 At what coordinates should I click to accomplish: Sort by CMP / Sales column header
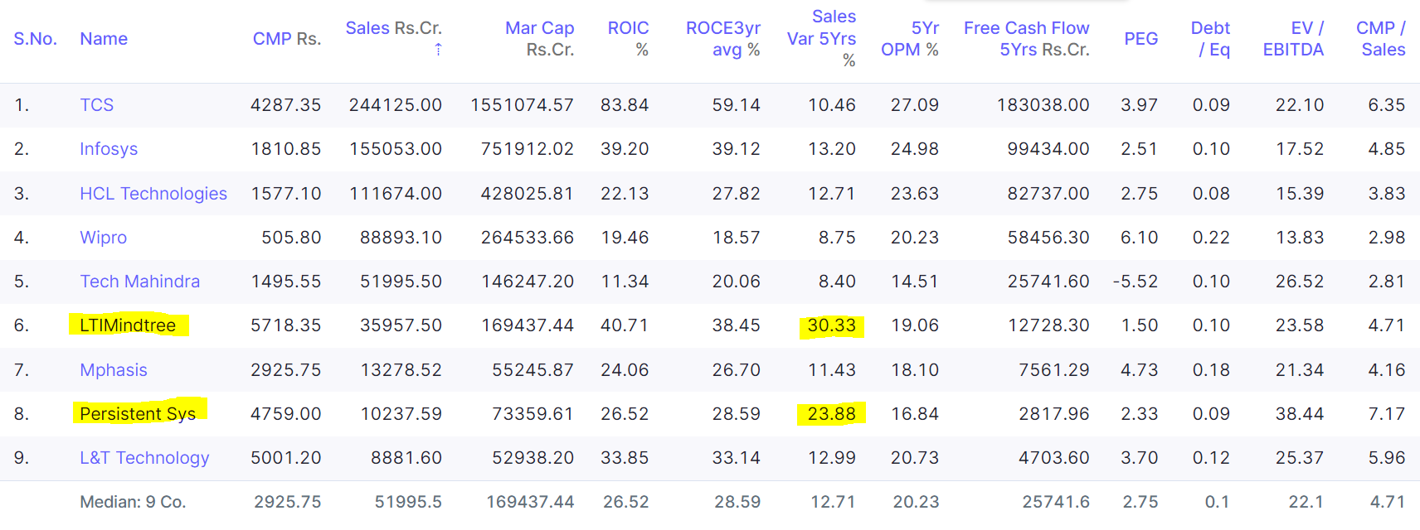point(1380,39)
